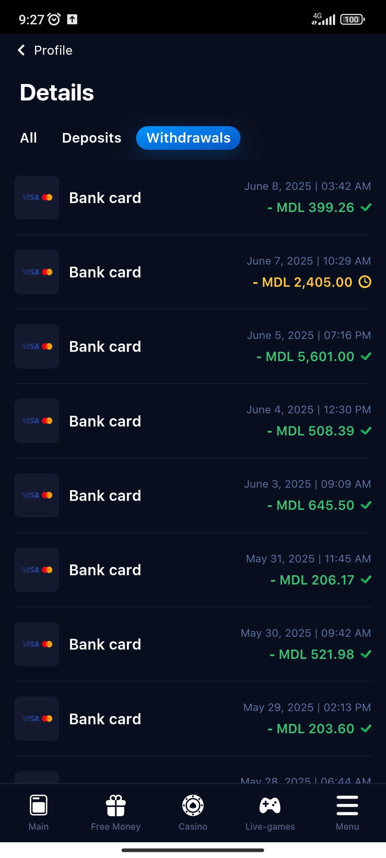Tap the Free Money gift icon
Image resolution: width=386 pixels, height=858 pixels.
(x=116, y=805)
